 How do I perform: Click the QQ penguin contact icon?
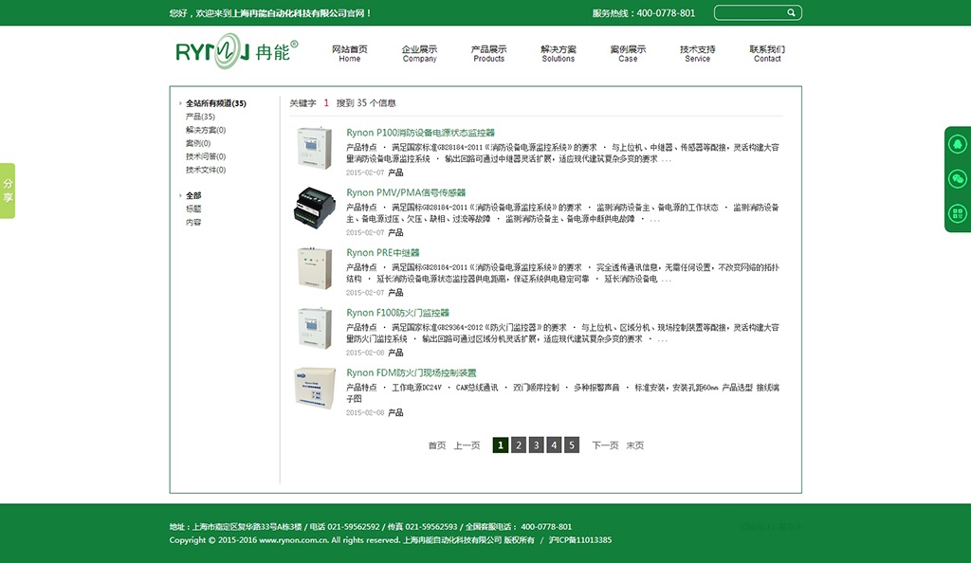[957, 144]
